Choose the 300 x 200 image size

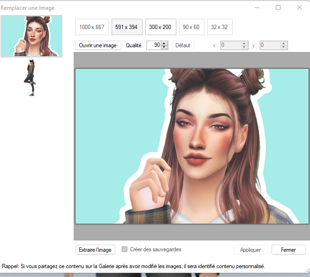tap(160, 27)
